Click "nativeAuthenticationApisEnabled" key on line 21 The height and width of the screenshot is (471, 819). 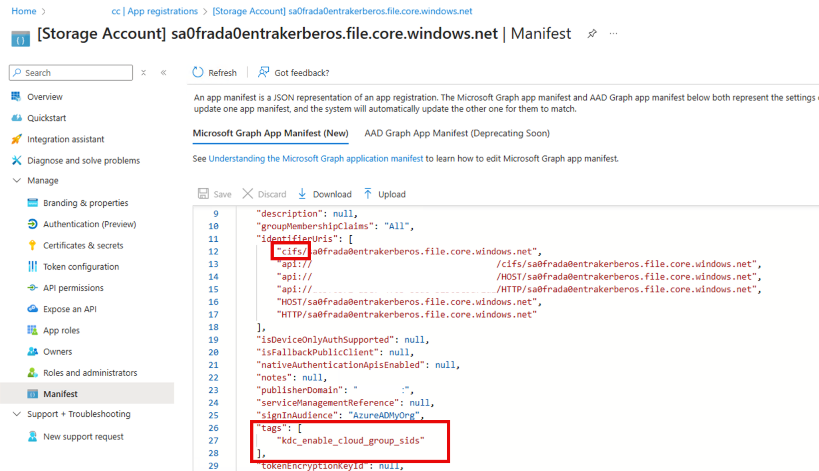click(340, 365)
